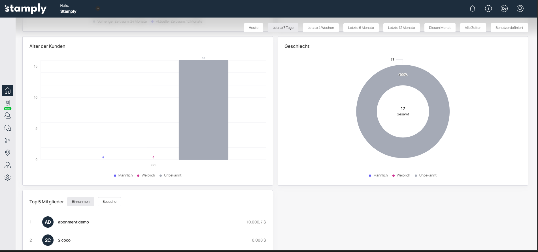Click the Alle Zeiten filter button
The height and width of the screenshot is (252, 538).
tap(473, 28)
